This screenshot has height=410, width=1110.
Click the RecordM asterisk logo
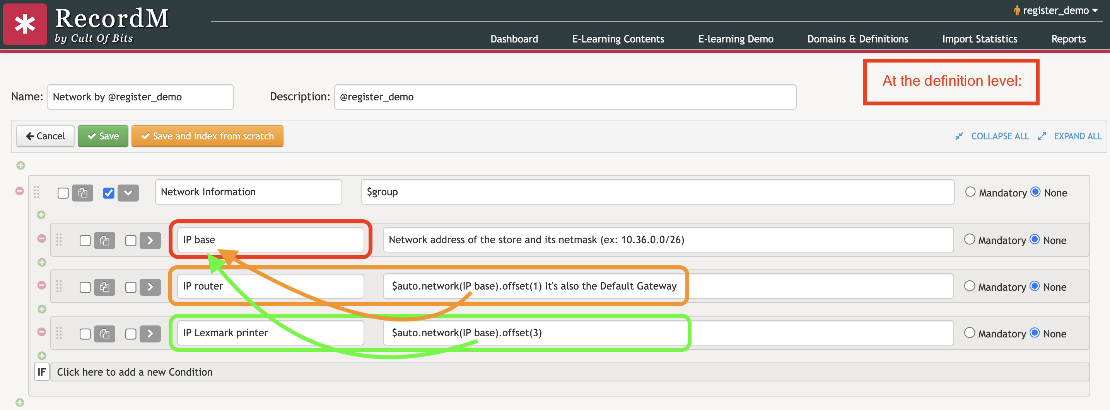click(25, 24)
